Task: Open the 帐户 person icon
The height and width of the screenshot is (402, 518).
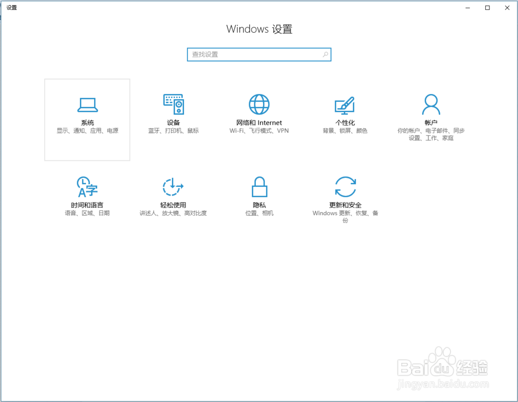Action: tap(431, 105)
